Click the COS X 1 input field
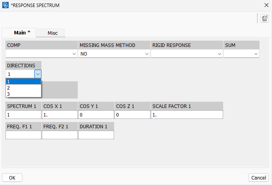 coord(60,115)
